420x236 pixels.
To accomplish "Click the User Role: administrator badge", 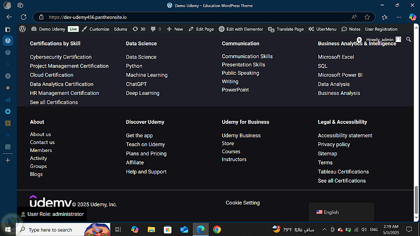I will 52,214.
